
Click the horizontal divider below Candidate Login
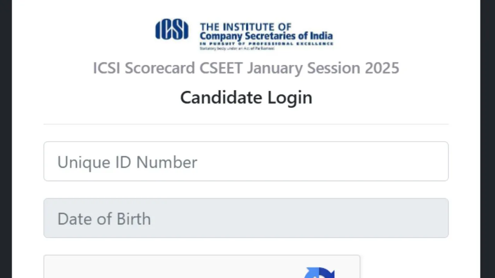click(246, 124)
